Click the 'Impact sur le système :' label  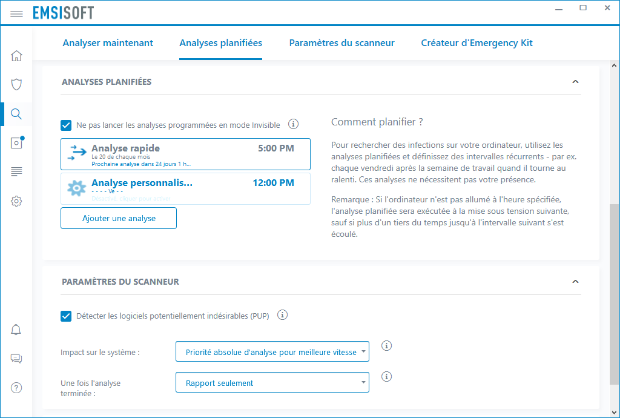tap(100, 352)
